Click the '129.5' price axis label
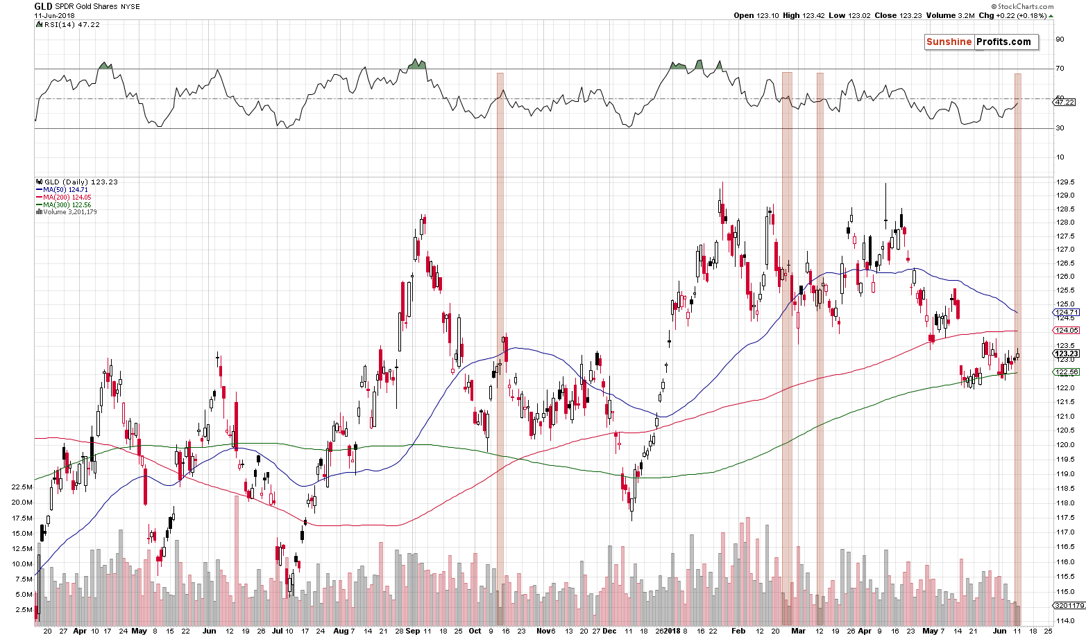 (x=1065, y=182)
